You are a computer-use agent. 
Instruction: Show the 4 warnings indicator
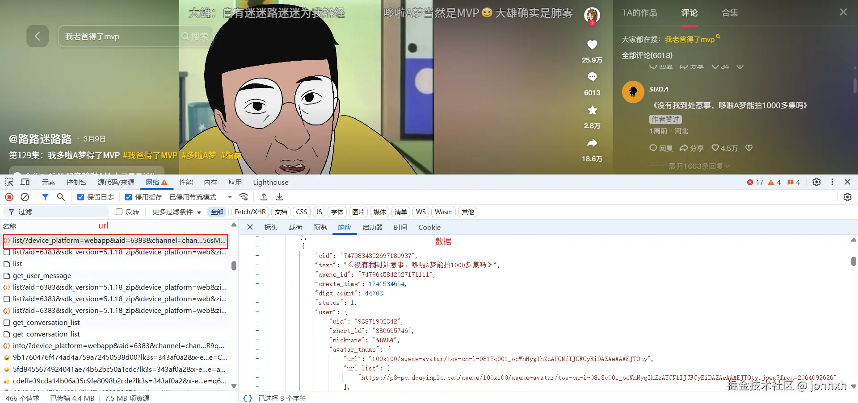coord(774,182)
